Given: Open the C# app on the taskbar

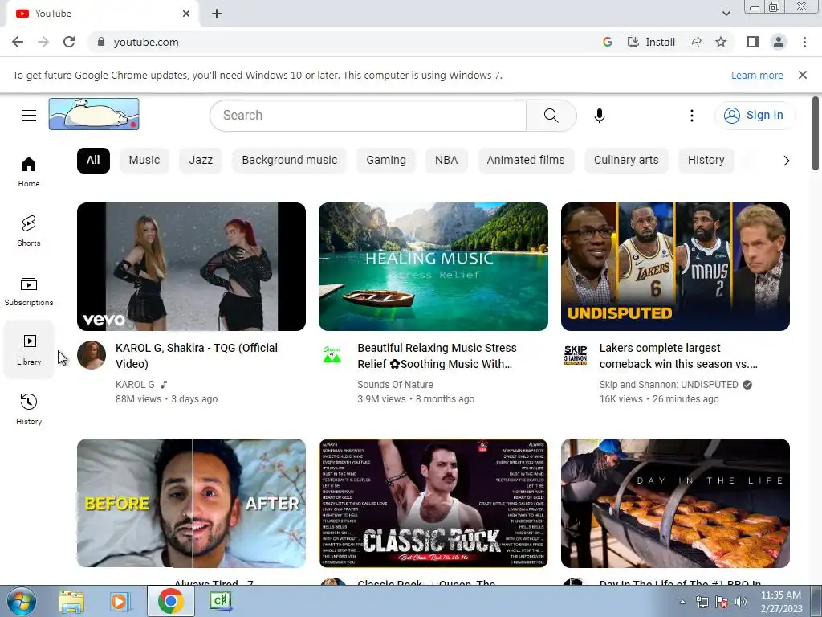Looking at the screenshot, I should coord(220,601).
